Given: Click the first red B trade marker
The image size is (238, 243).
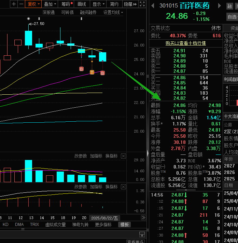Looking at the screenshot, I should click(82, 69).
